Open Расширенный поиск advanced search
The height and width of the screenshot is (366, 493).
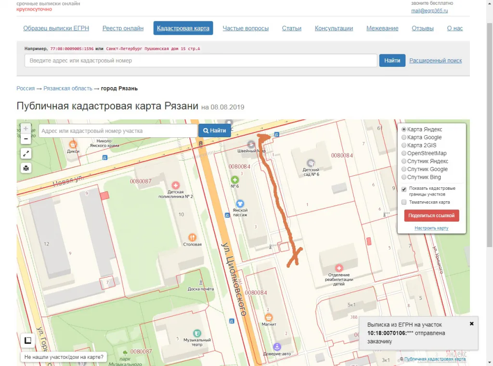pyautogui.click(x=435, y=60)
